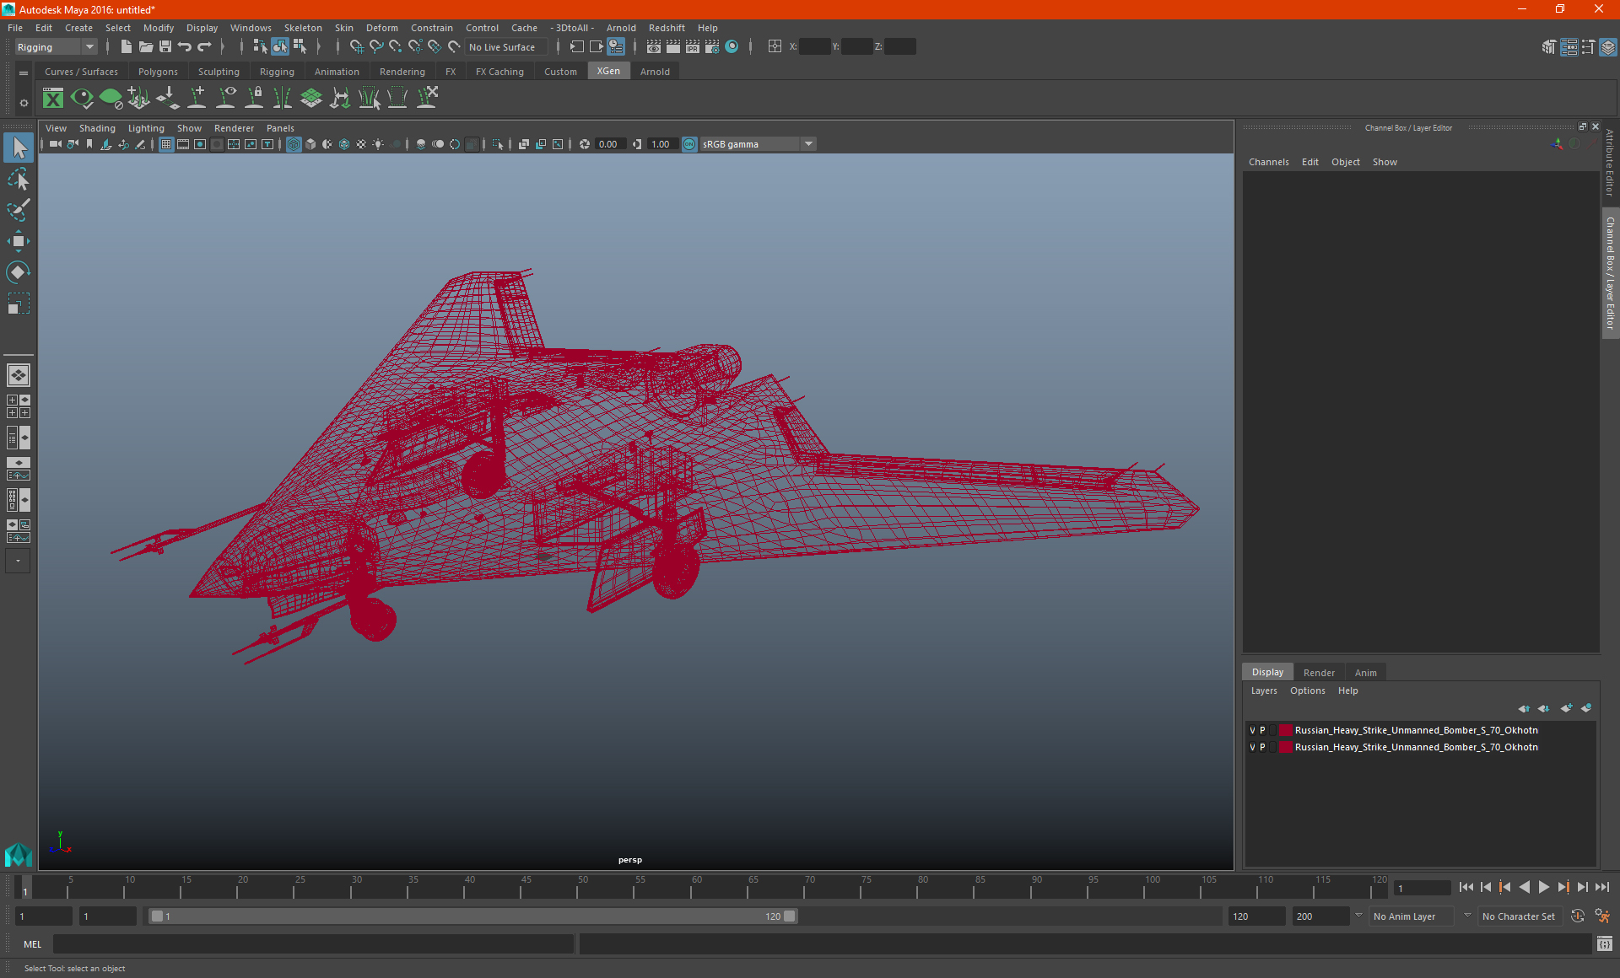Toggle playback P of first Okhotn layer
This screenshot has height=978, width=1620.
point(1263,731)
